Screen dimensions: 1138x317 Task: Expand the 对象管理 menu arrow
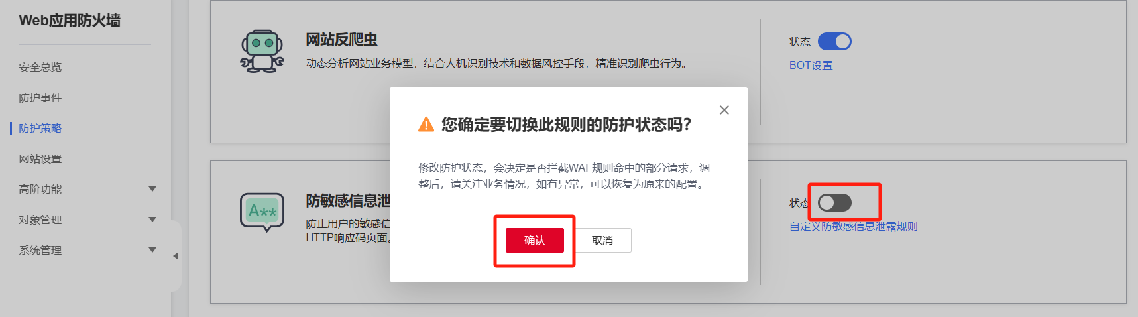(152, 220)
